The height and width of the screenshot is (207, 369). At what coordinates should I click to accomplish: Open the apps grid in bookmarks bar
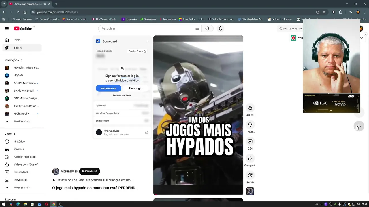tap(4, 19)
